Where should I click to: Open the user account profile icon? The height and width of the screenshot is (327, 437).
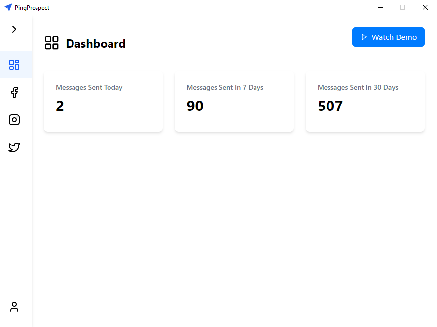pyautogui.click(x=14, y=307)
